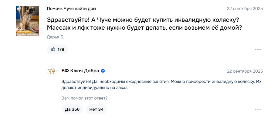This screenshot has height=121, width=271.
Task: Click the thumbs-up like icon
Action: (53, 49)
